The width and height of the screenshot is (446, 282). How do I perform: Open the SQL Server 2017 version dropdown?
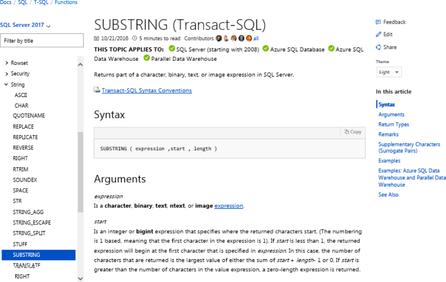click(x=25, y=25)
